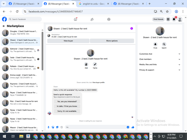Reload the page in Chrome
The width and height of the screenshot is (187, 140).
tap(17, 12)
